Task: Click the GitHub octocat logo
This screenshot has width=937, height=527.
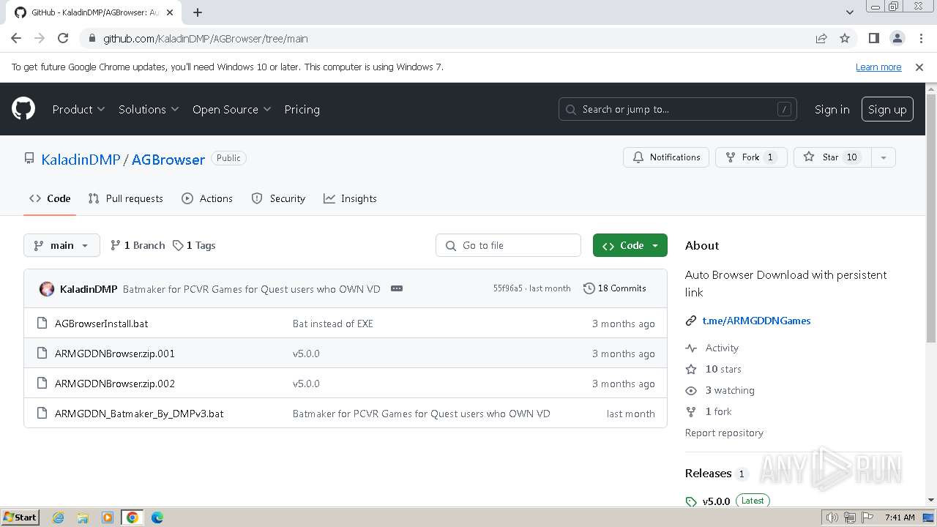Action: click(x=23, y=109)
